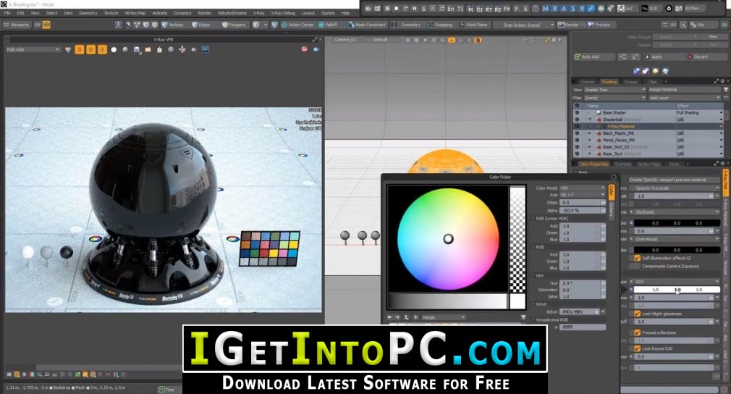Screen dimensions: 731x394
Task: Select Polygons selection mode
Action: tap(234, 25)
